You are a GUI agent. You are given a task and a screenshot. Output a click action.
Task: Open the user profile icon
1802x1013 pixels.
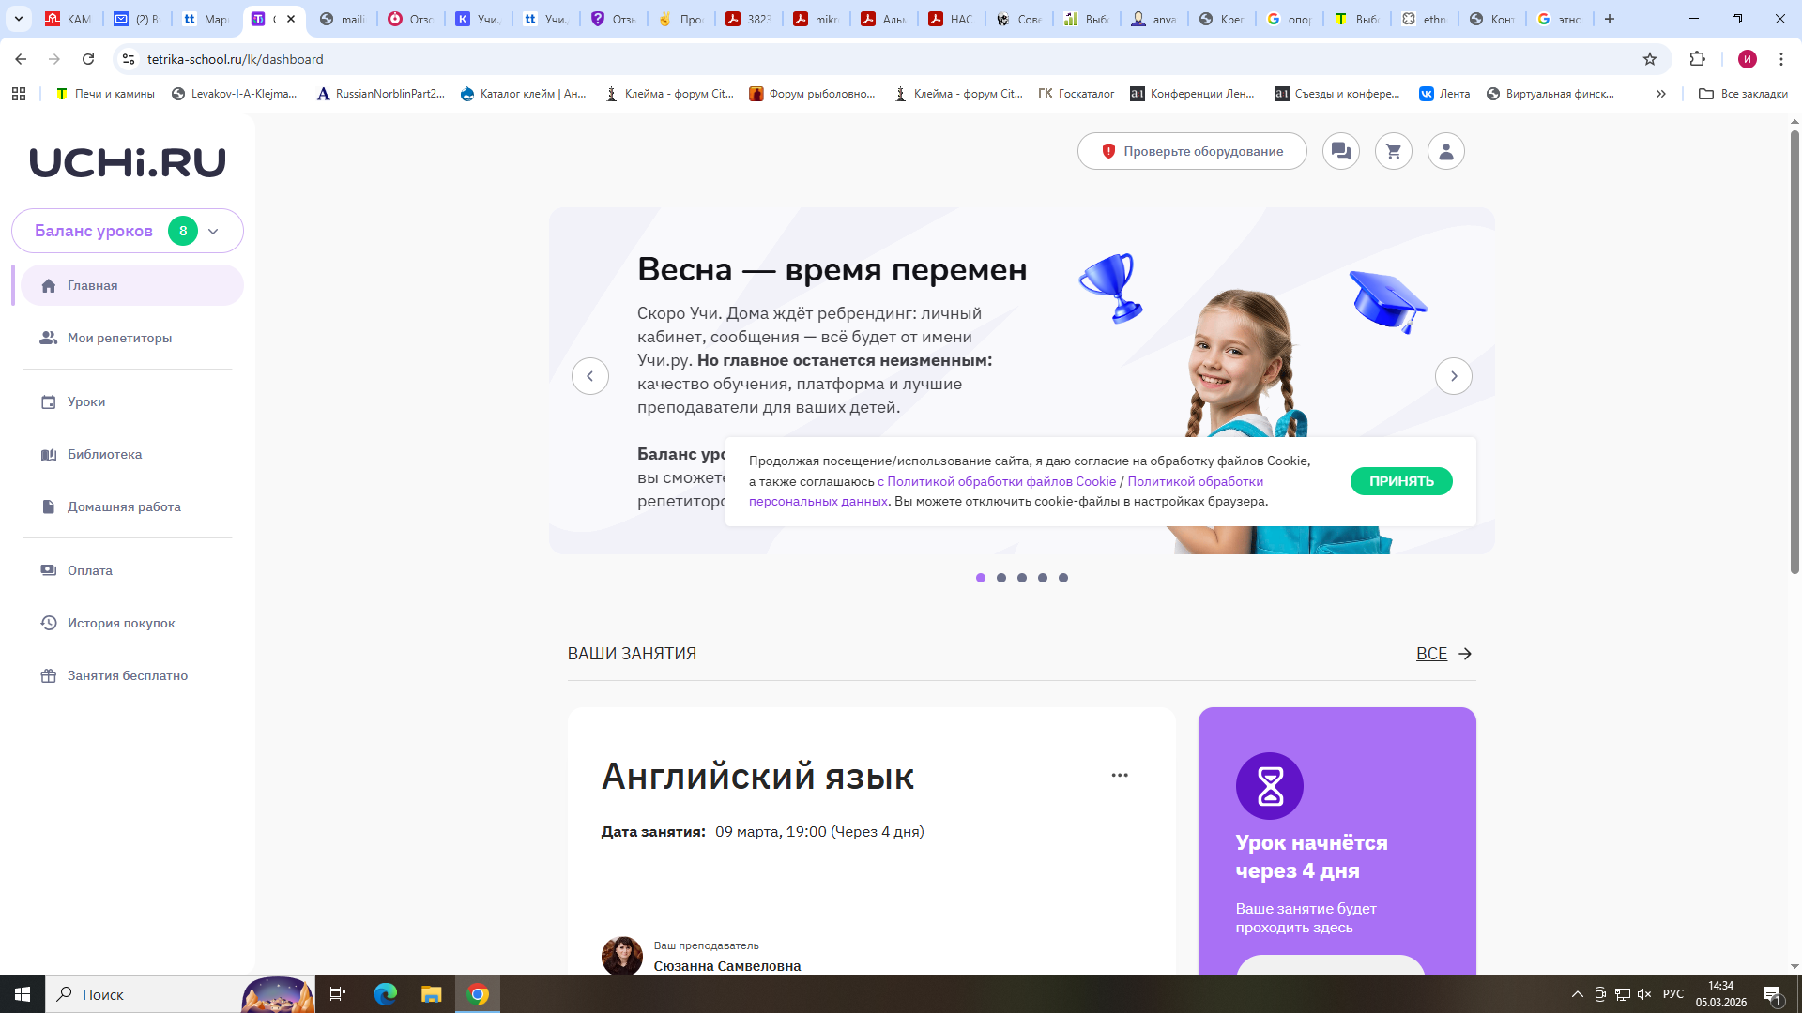point(1445,151)
